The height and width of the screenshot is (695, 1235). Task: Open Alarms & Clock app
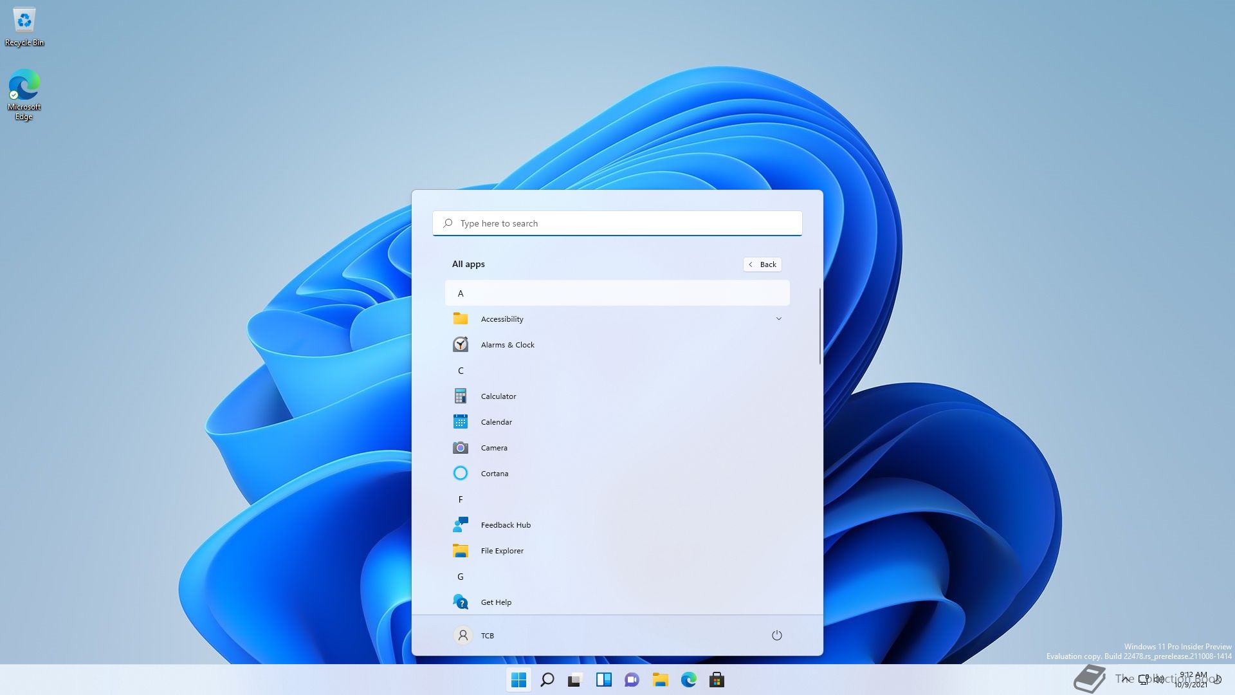508,344
